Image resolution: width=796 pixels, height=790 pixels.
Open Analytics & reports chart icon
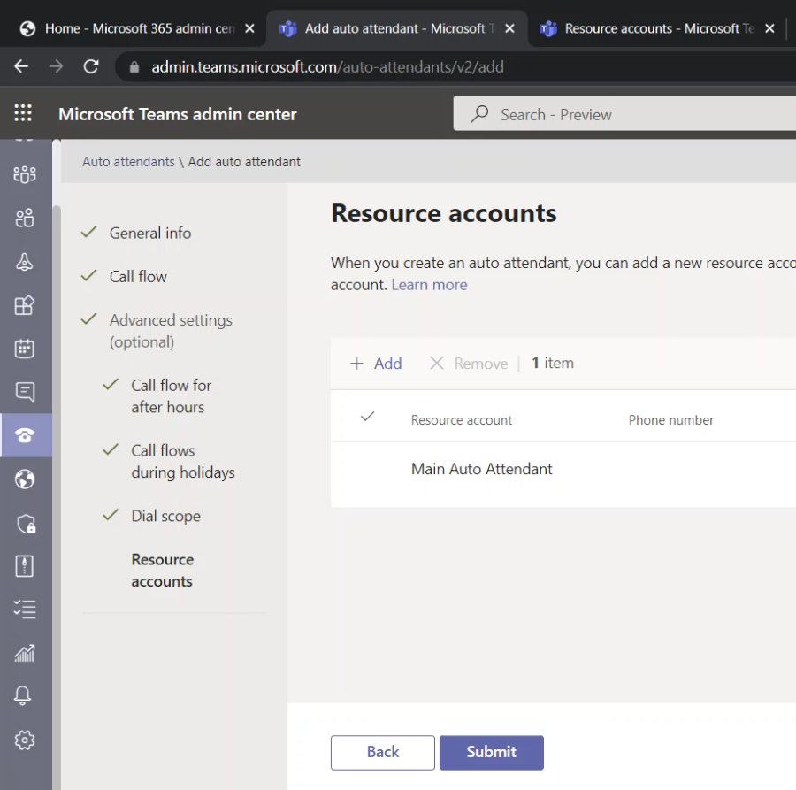click(25, 654)
